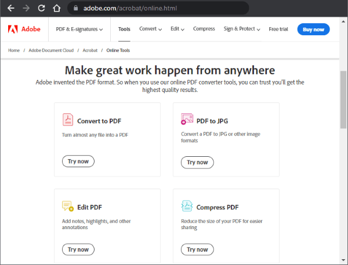The height and width of the screenshot is (265, 348).
Task: Click the Edit PDF heading
Action: coord(89,208)
